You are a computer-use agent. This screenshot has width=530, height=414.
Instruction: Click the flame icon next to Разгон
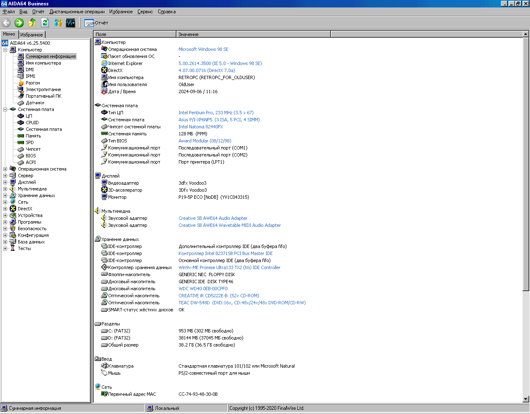[21, 83]
